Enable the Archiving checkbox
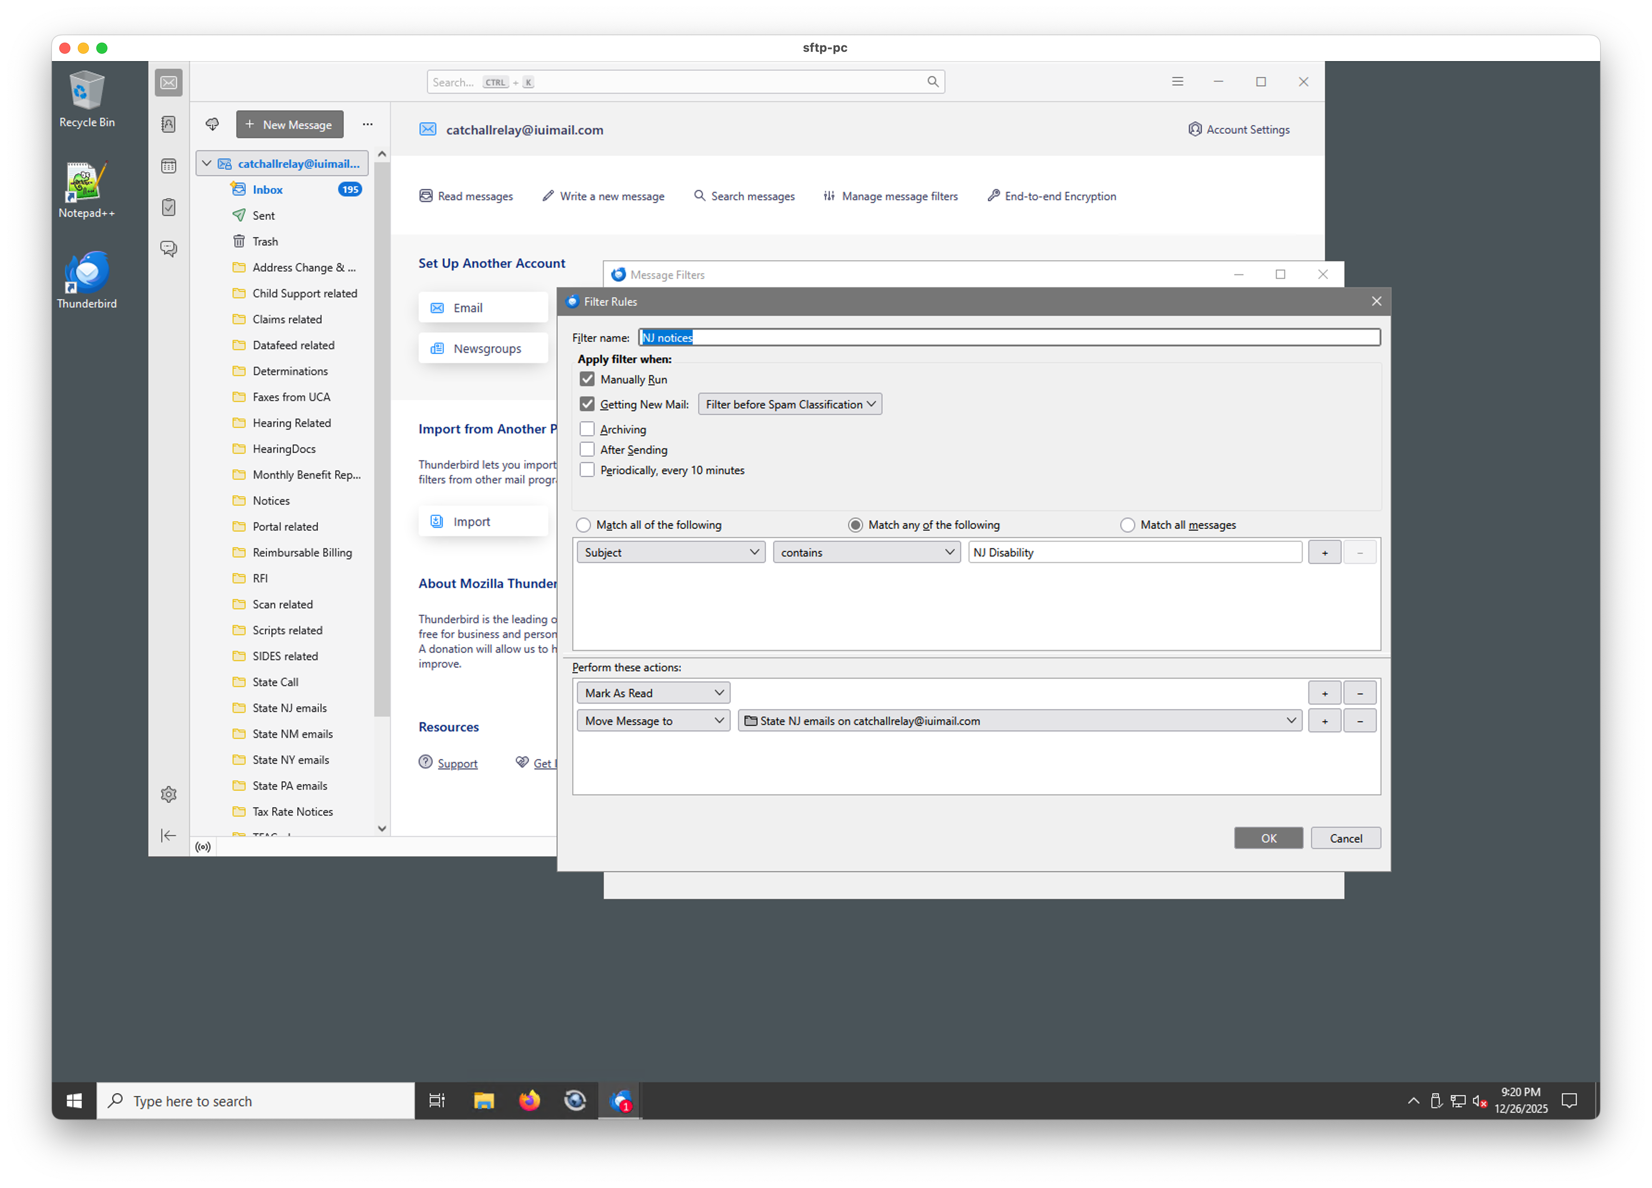 click(x=587, y=429)
